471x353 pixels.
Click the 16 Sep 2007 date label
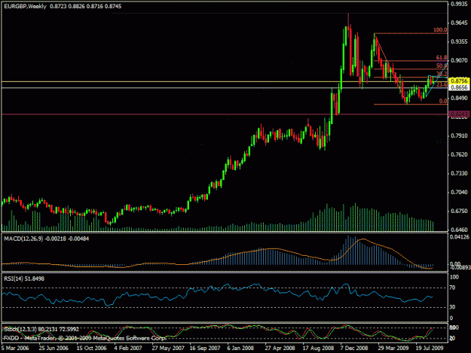click(x=205, y=348)
